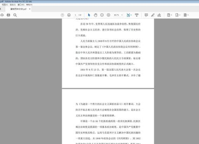The image size is (199, 144).
Task: Expand the arrow beside the rightmost toolbar icon
Action: (x=188, y=15)
